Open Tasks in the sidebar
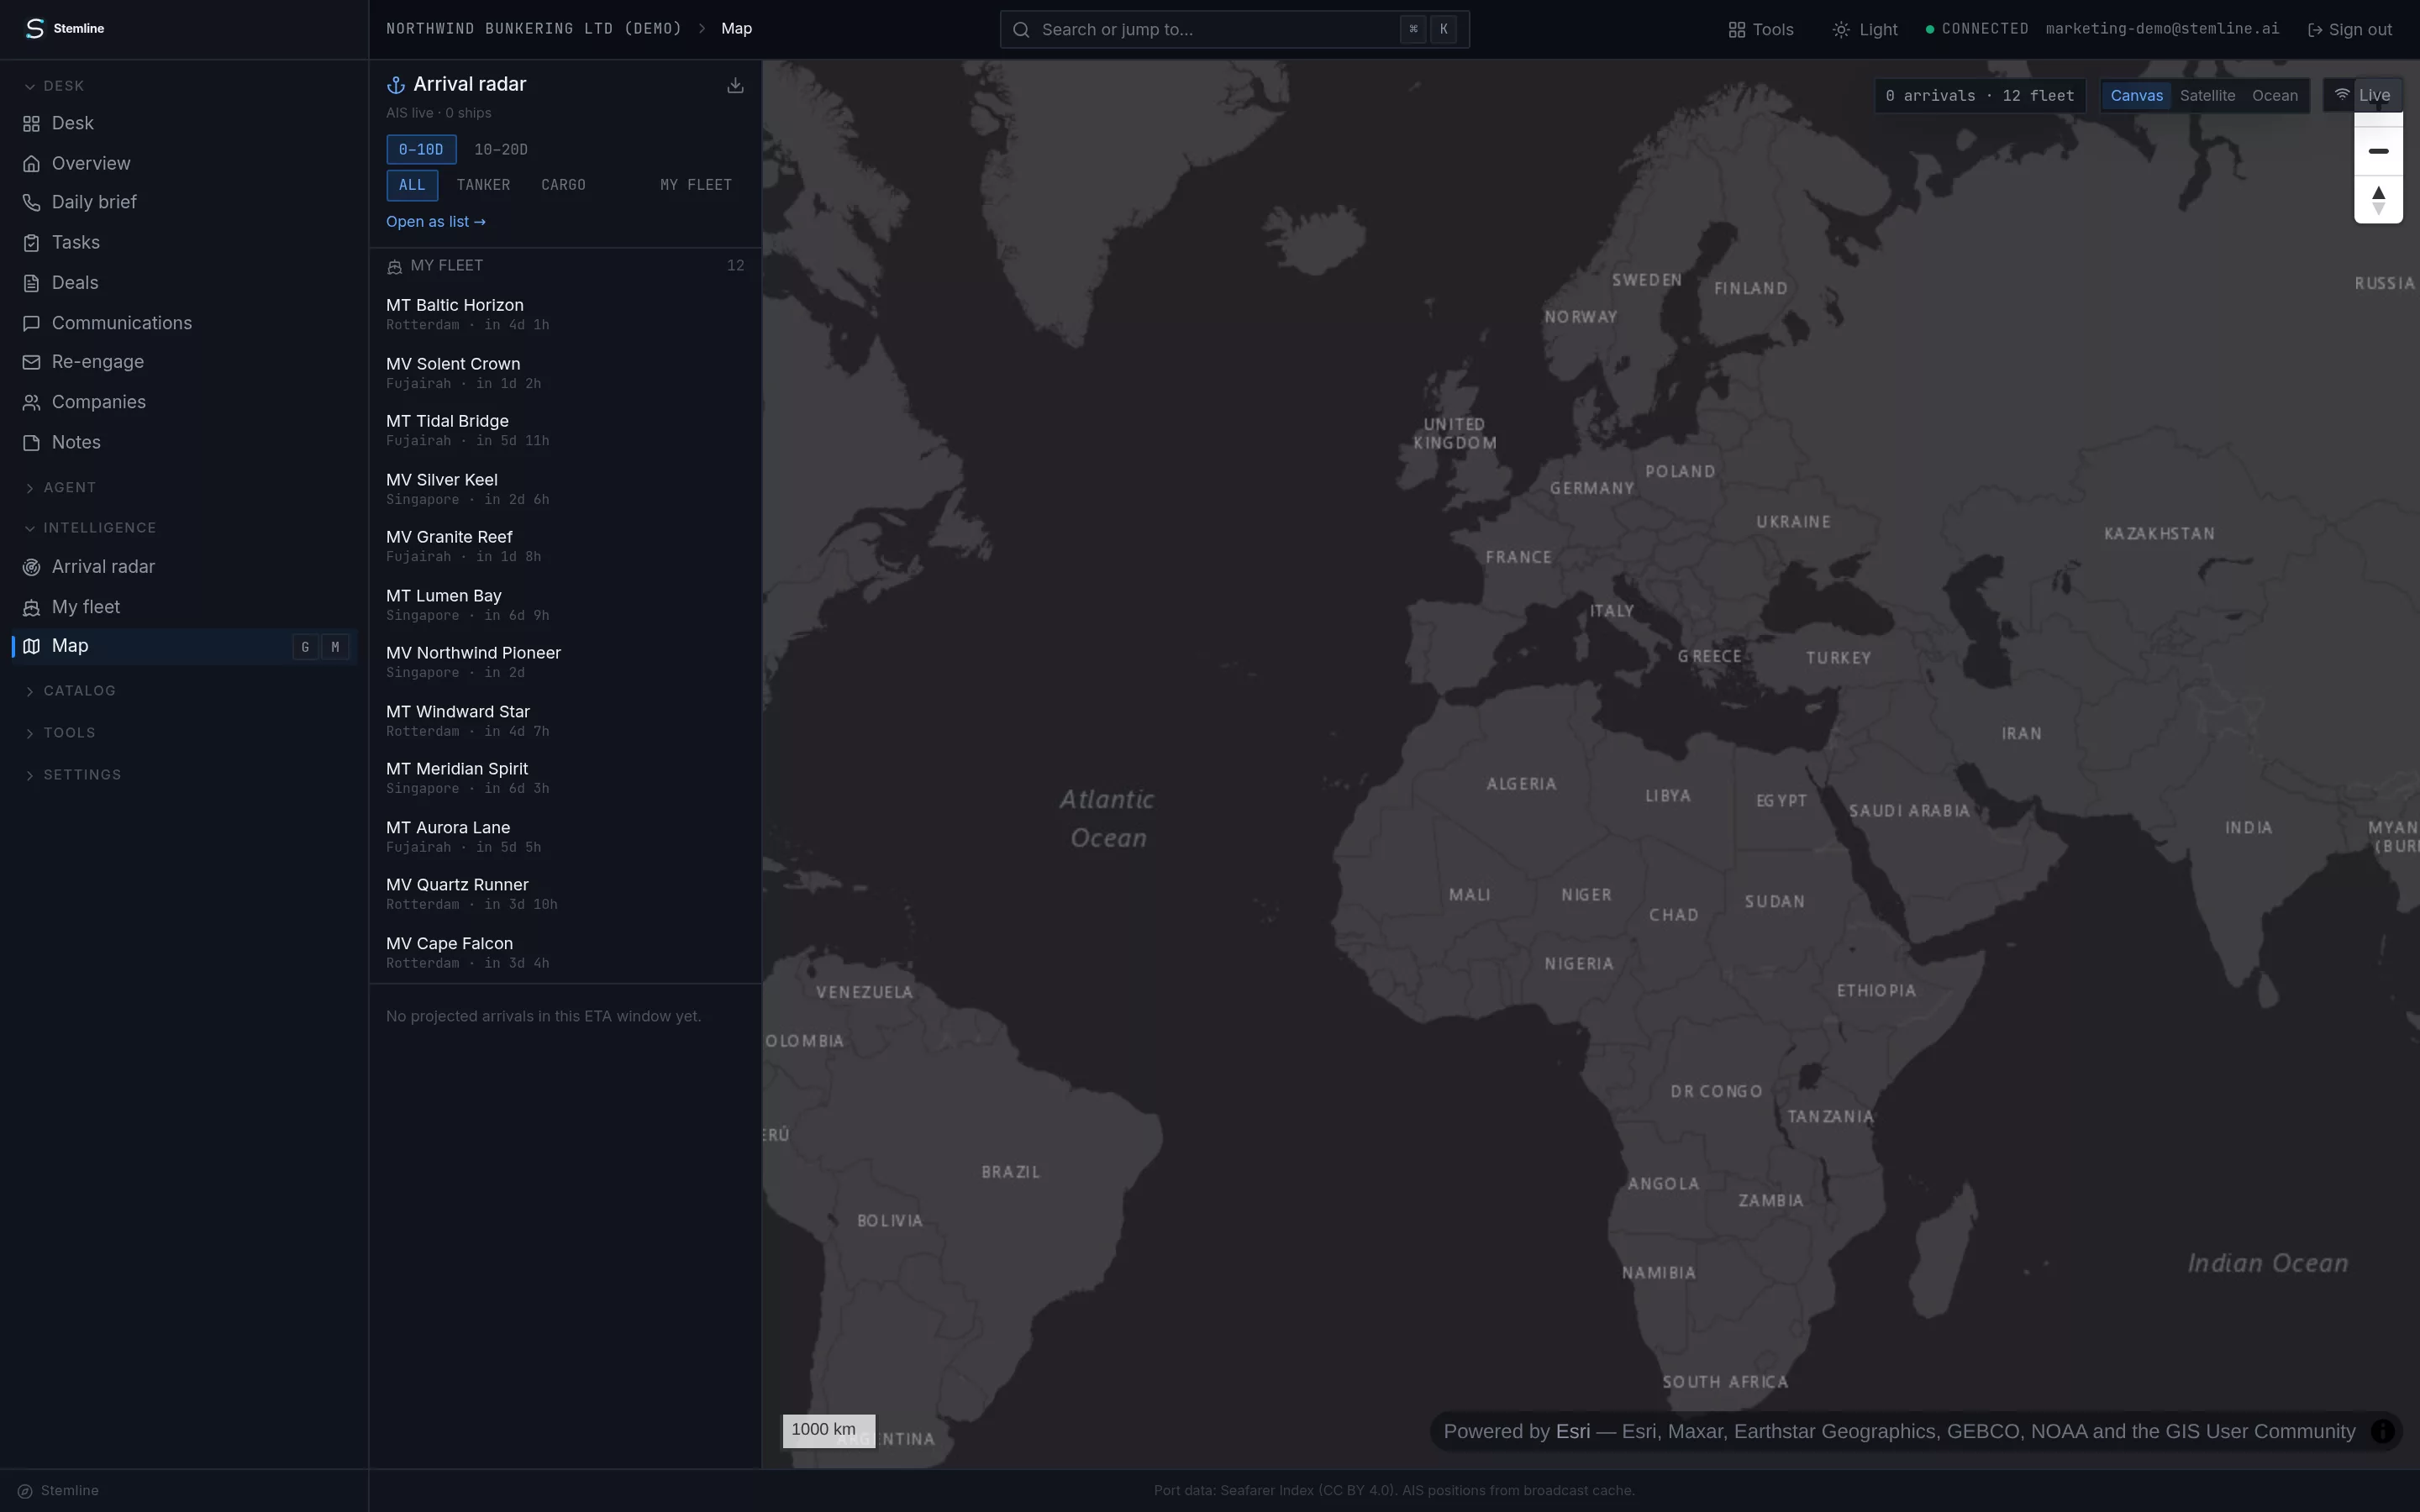The width and height of the screenshot is (2420, 1512). [x=184, y=242]
